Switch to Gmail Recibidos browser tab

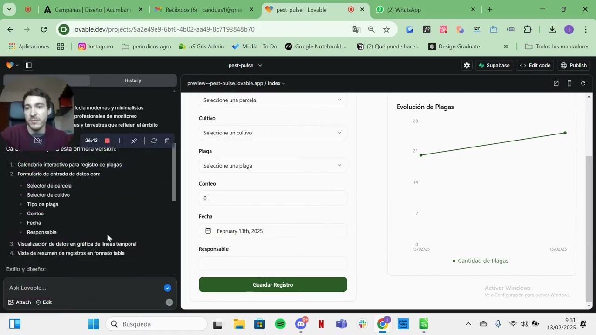click(203, 9)
